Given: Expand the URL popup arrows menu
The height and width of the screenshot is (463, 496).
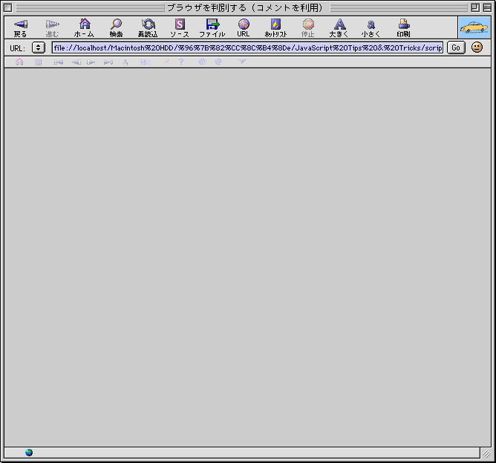Looking at the screenshot, I should 39,47.
